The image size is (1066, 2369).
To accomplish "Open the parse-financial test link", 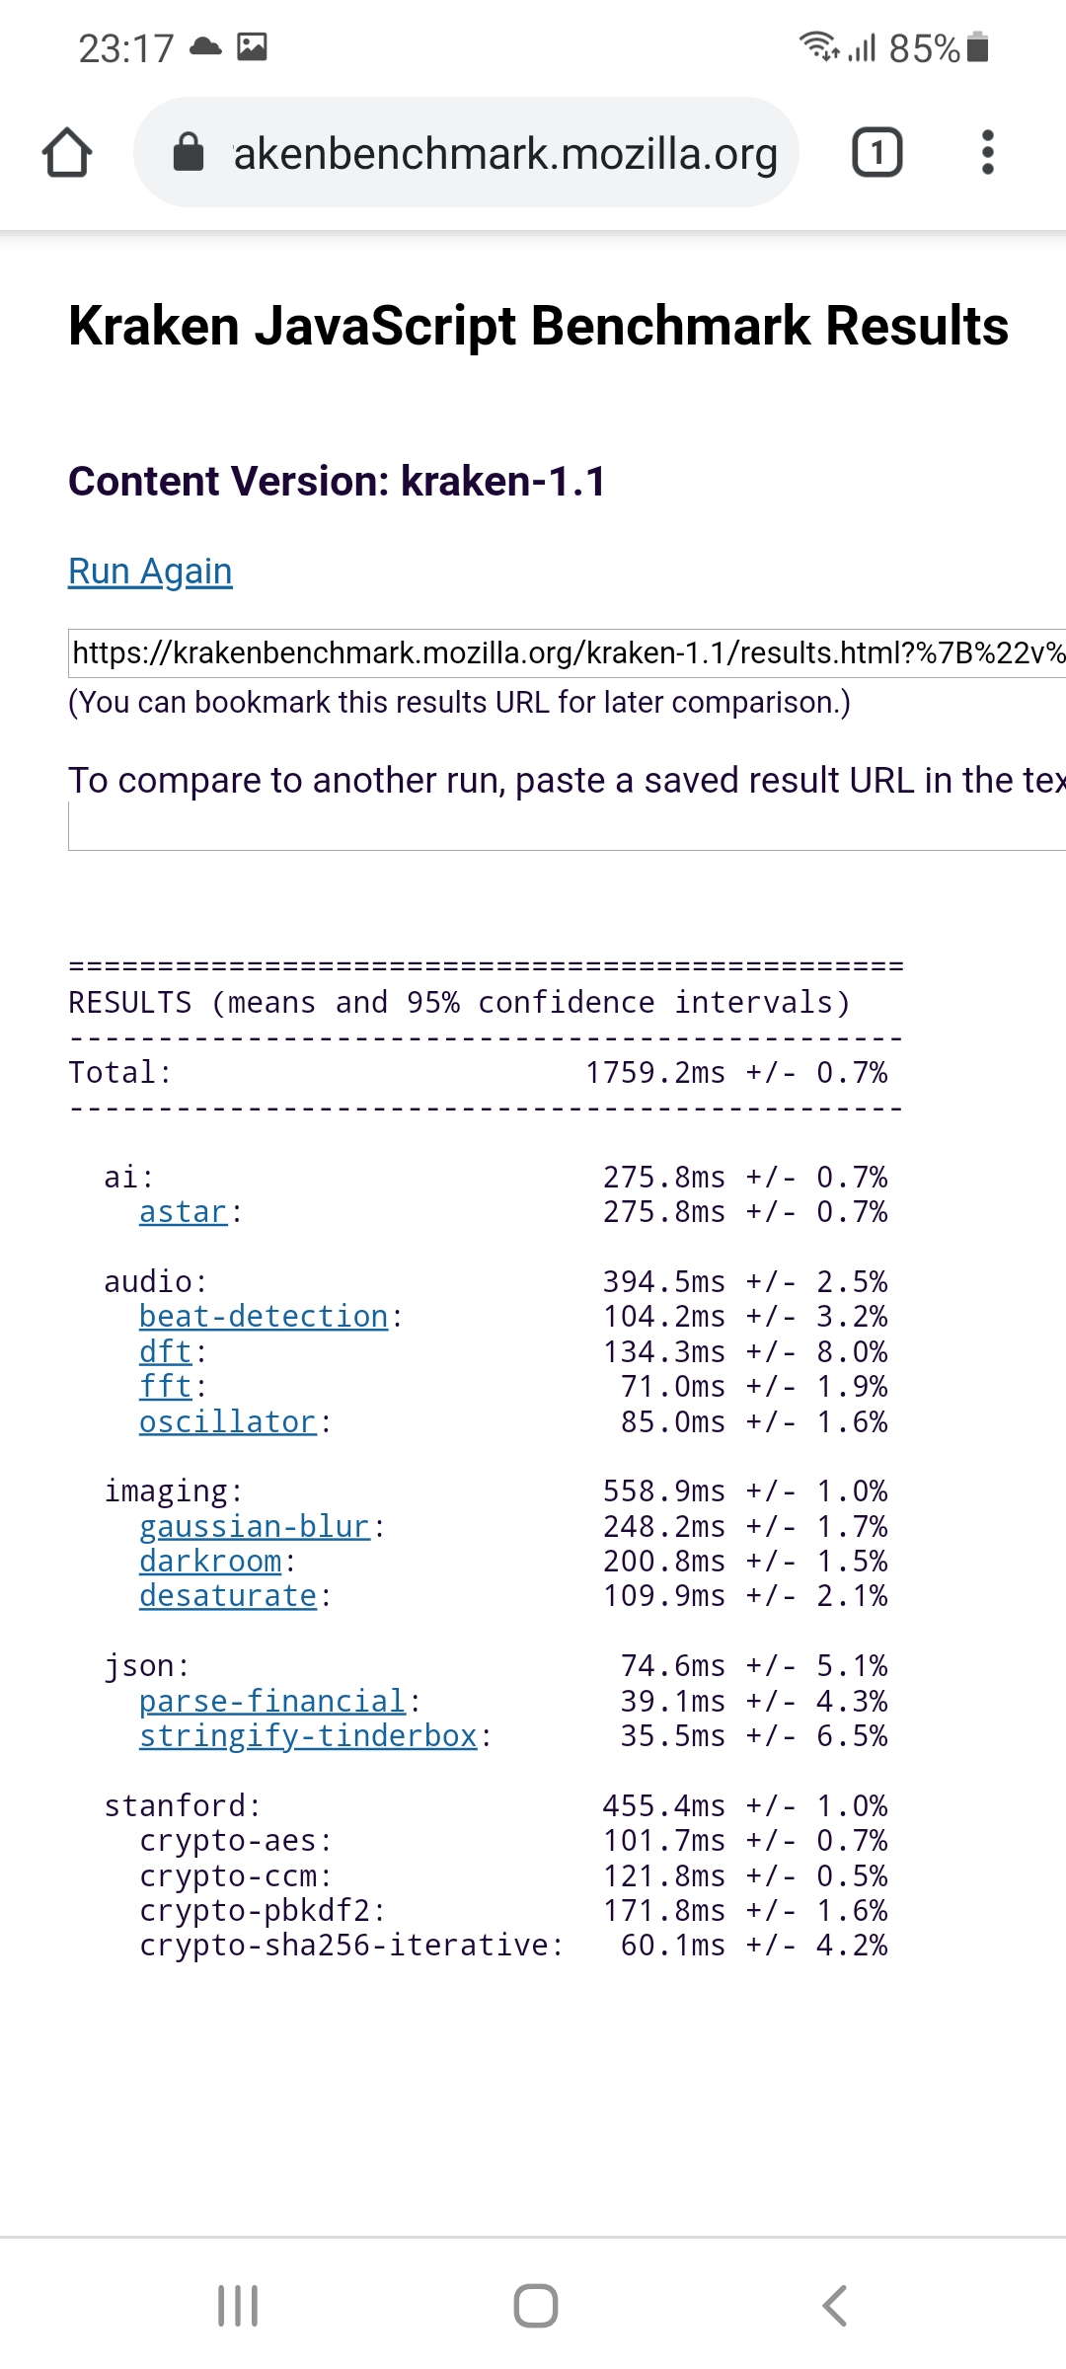I will [272, 1701].
